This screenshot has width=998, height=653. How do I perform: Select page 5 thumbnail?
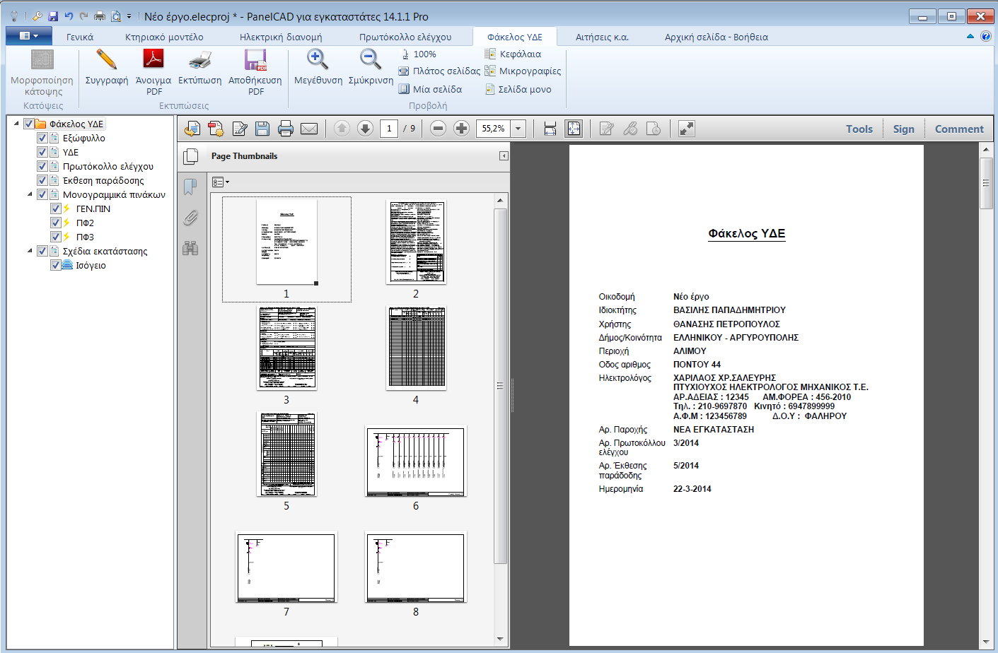tap(286, 452)
